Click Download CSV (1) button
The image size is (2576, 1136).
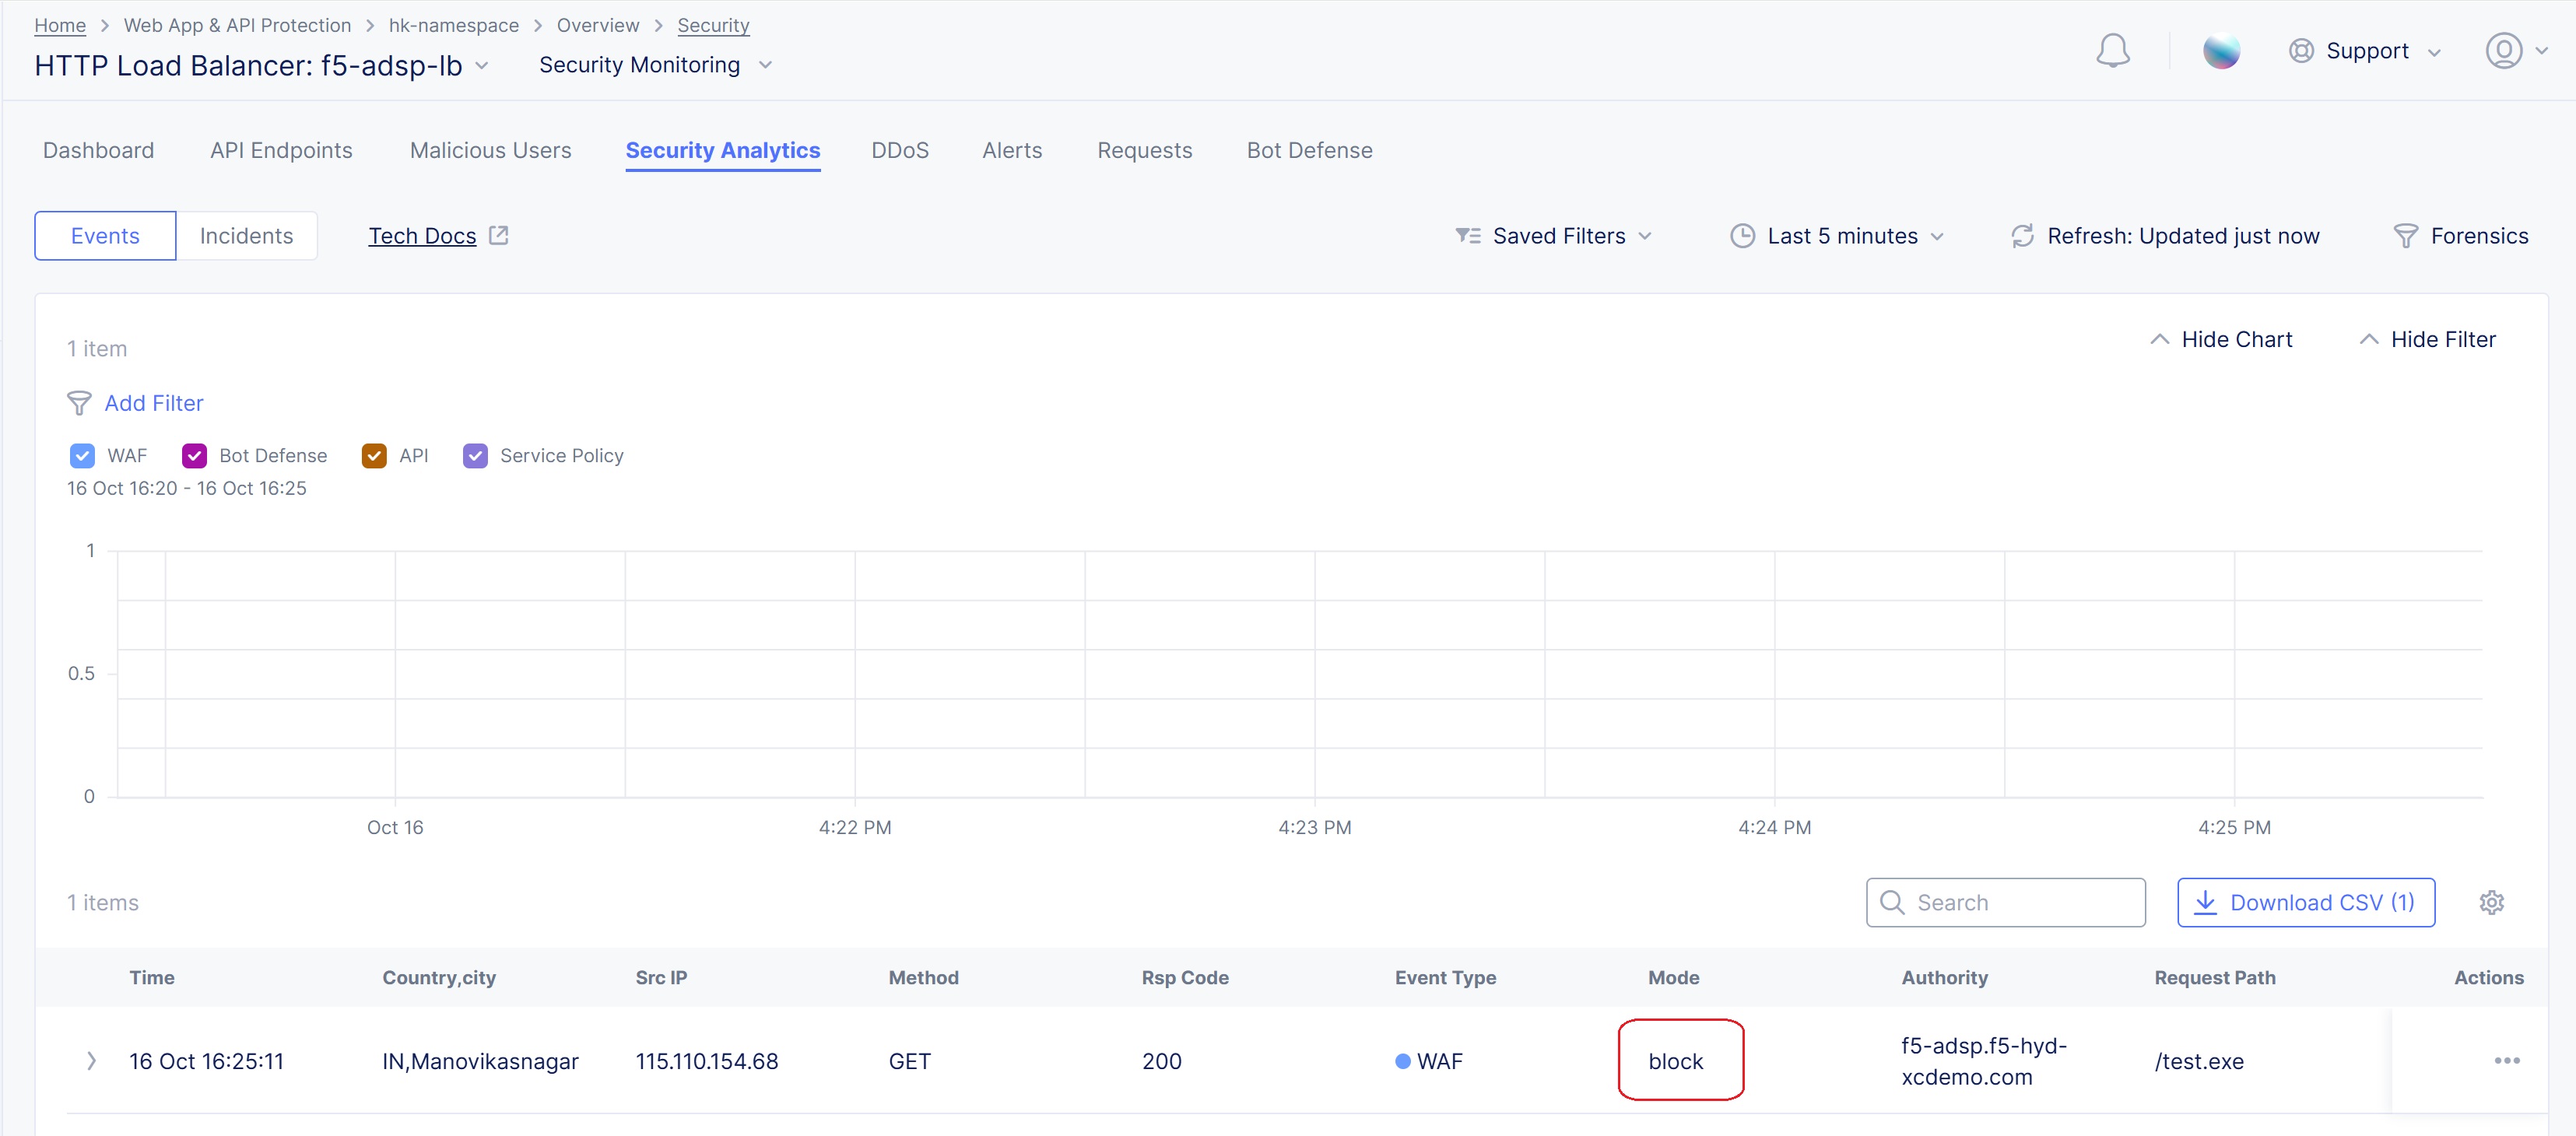(2305, 902)
